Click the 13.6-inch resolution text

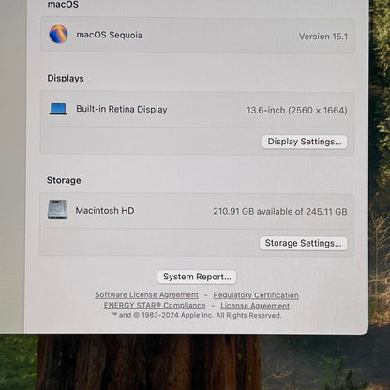[297, 111]
